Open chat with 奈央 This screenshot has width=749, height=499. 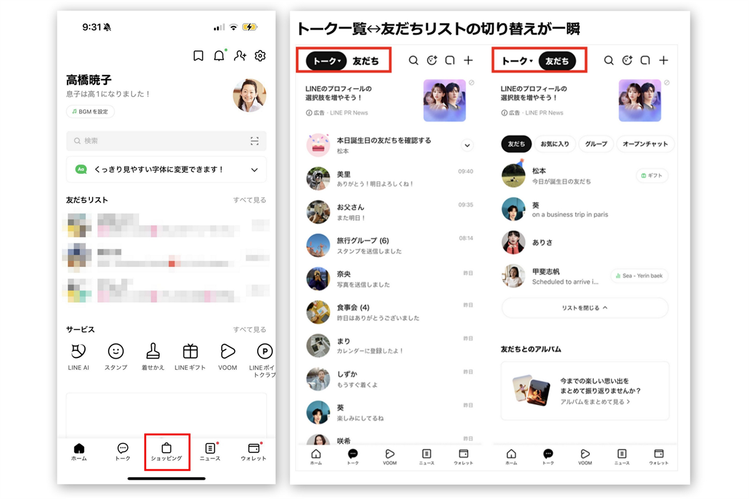pyautogui.click(x=389, y=279)
